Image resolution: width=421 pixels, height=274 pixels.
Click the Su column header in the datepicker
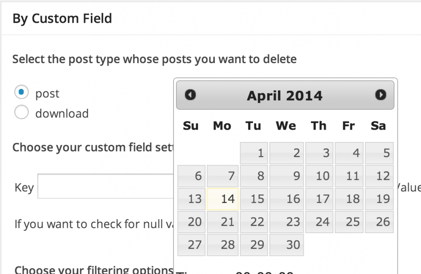190,126
